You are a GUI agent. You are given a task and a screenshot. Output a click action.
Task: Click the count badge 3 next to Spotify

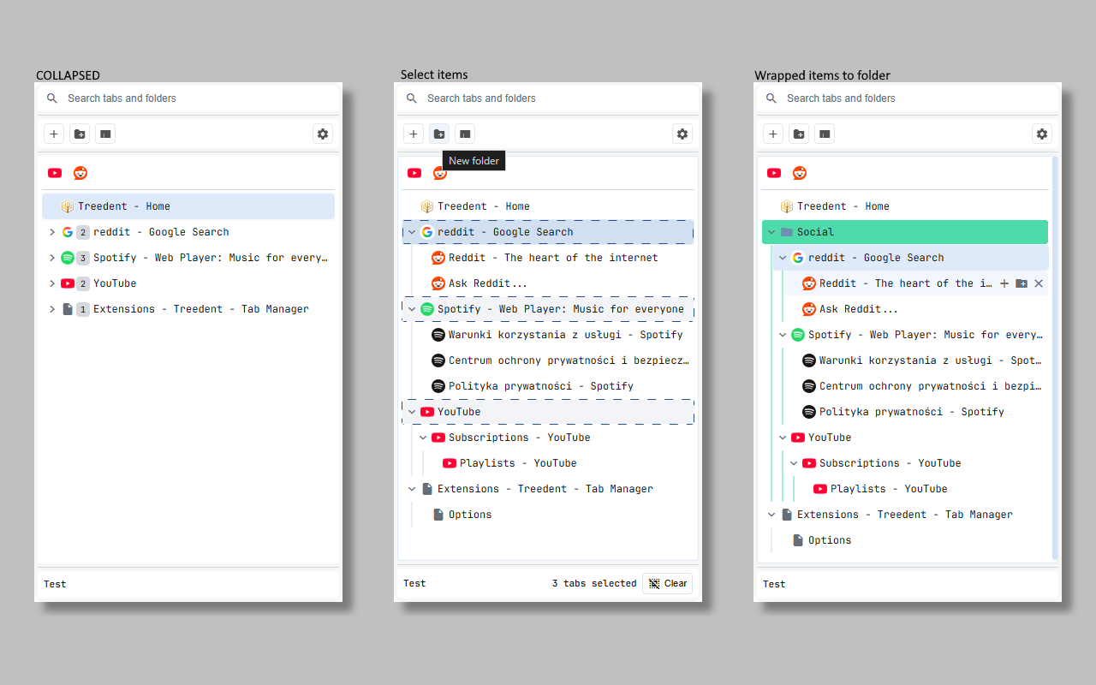pos(83,258)
